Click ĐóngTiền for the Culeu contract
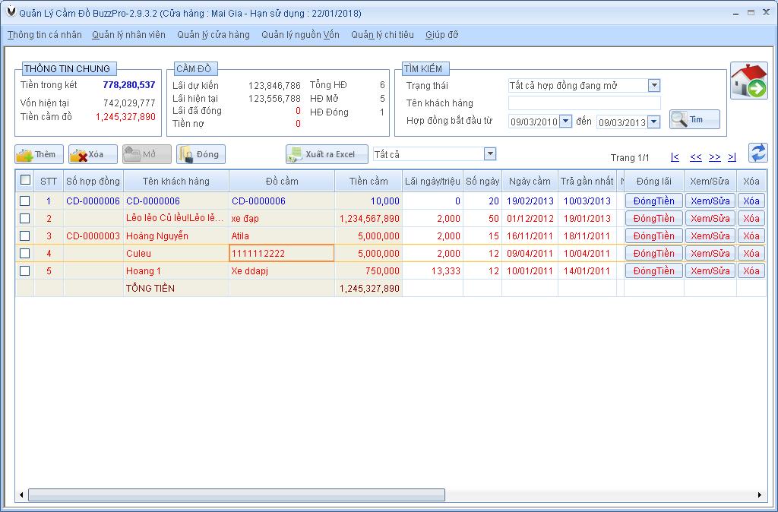The image size is (778, 512). (654, 254)
